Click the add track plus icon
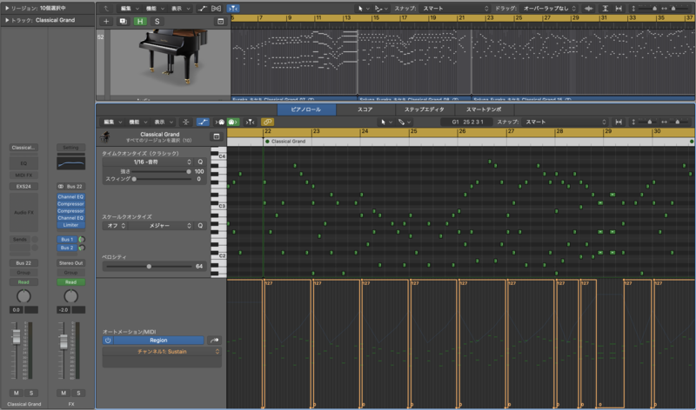Viewport: 696px width, 410px height. pos(106,21)
